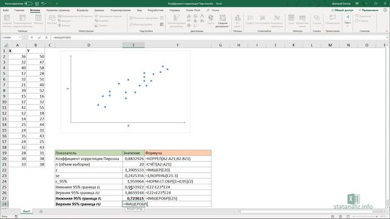
Task: Expand the Undo history dropdown
Action: pos(46,4)
